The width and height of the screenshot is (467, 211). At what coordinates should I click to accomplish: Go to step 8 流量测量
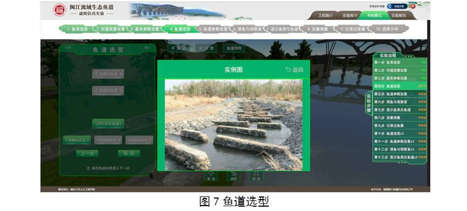coord(316,29)
